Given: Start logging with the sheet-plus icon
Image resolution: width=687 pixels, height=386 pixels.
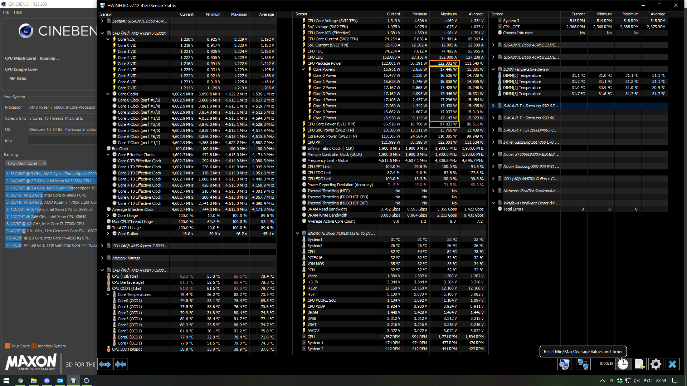Looking at the screenshot, I should coord(639,364).
